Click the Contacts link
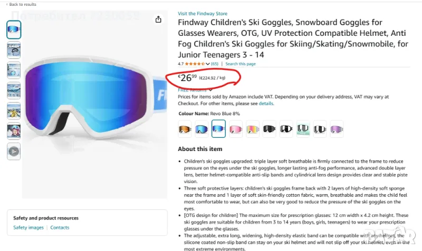 [x=60, y=227]
